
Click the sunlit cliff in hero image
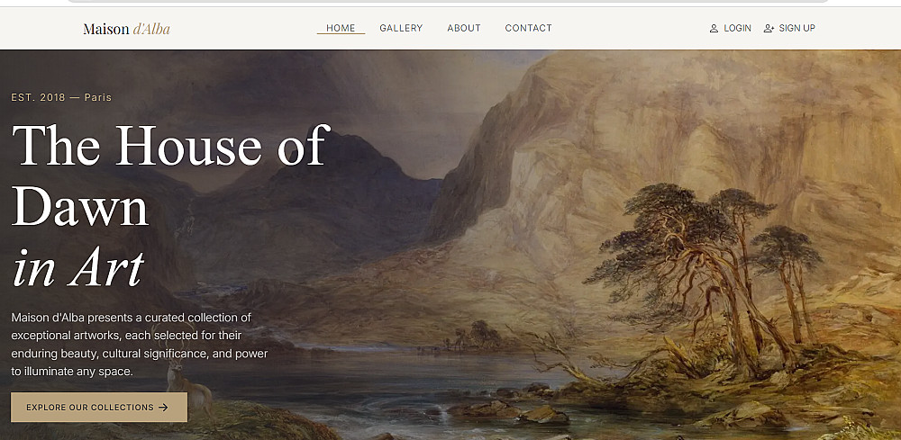click(x=660, y=143)
